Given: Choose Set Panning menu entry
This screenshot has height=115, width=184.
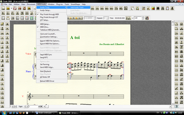Looking at the screenshot, I should tap(52, 64).
